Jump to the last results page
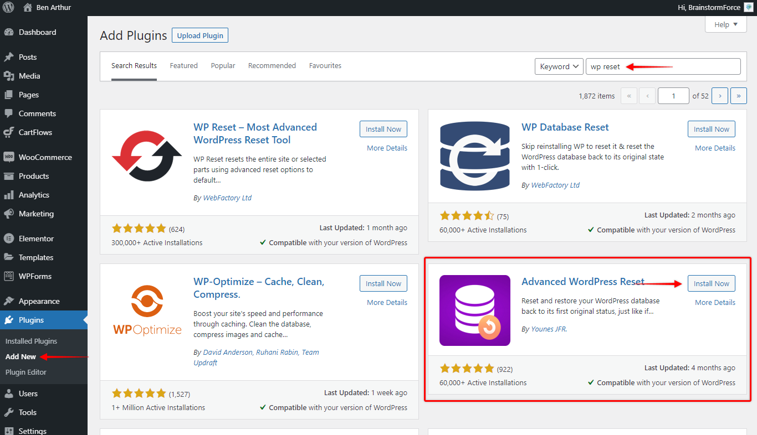 (738, 96)
